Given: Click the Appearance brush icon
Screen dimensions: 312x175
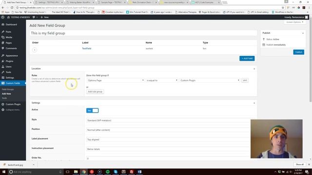Looking at the screenshot, I should (3, 55).
